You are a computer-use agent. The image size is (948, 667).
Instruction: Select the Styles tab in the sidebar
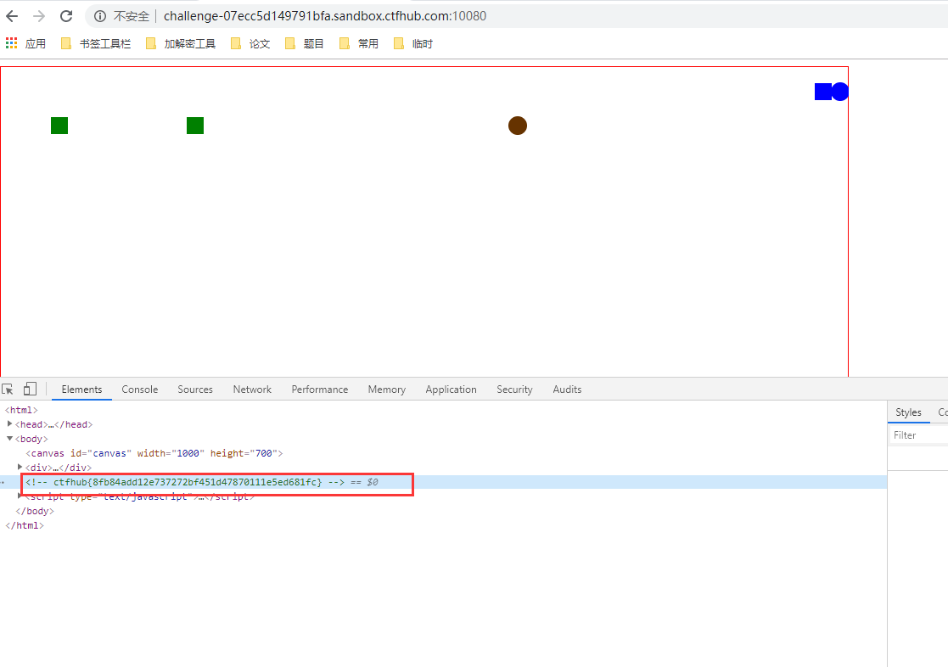coord(908,412)
